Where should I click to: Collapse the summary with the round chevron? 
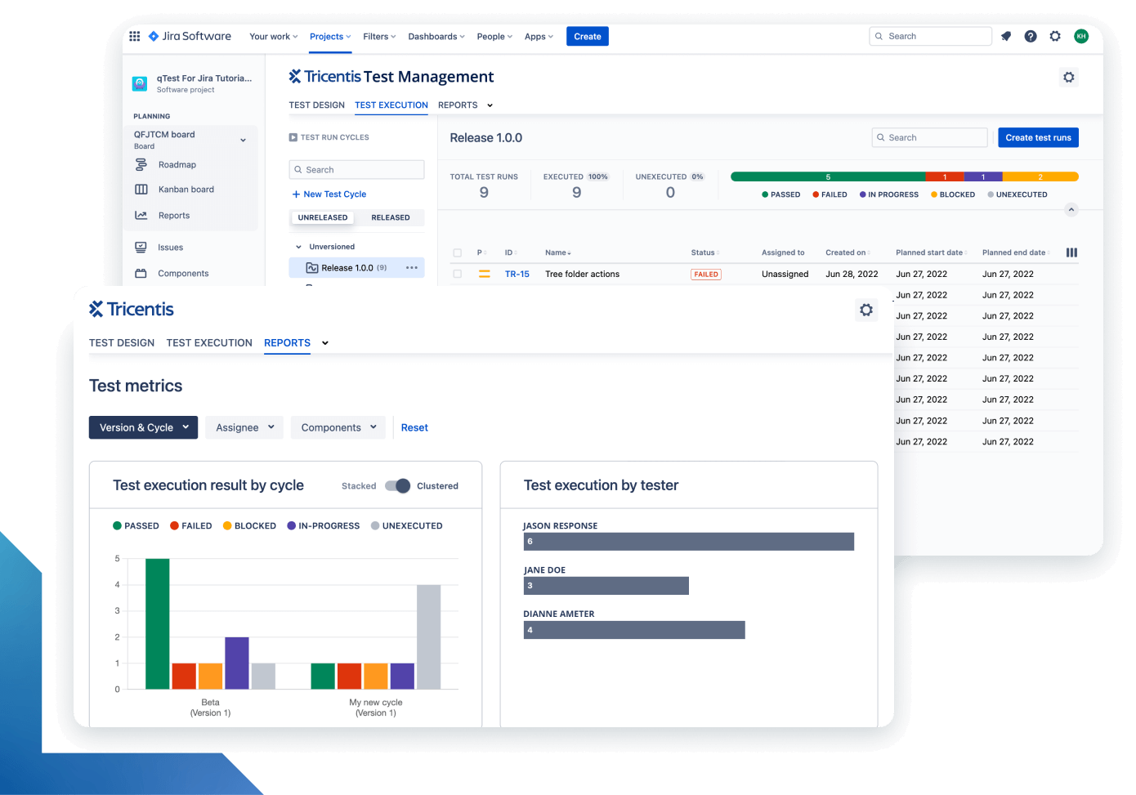pyautogui.click(x=1071, y=210)
